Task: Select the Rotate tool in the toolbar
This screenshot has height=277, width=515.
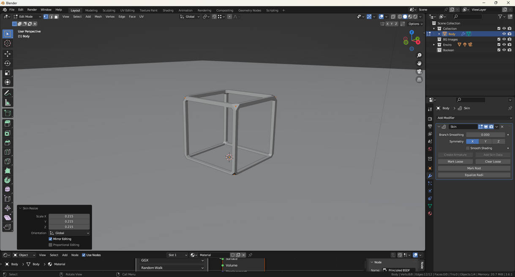Action: tap(8, 63)
